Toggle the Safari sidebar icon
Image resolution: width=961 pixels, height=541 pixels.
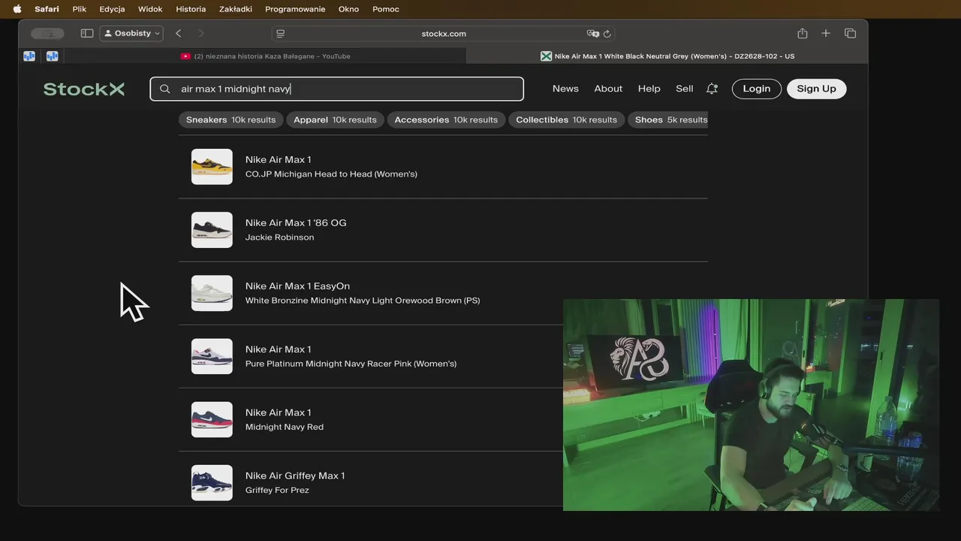pyautogui.click(x=87, y=33)
